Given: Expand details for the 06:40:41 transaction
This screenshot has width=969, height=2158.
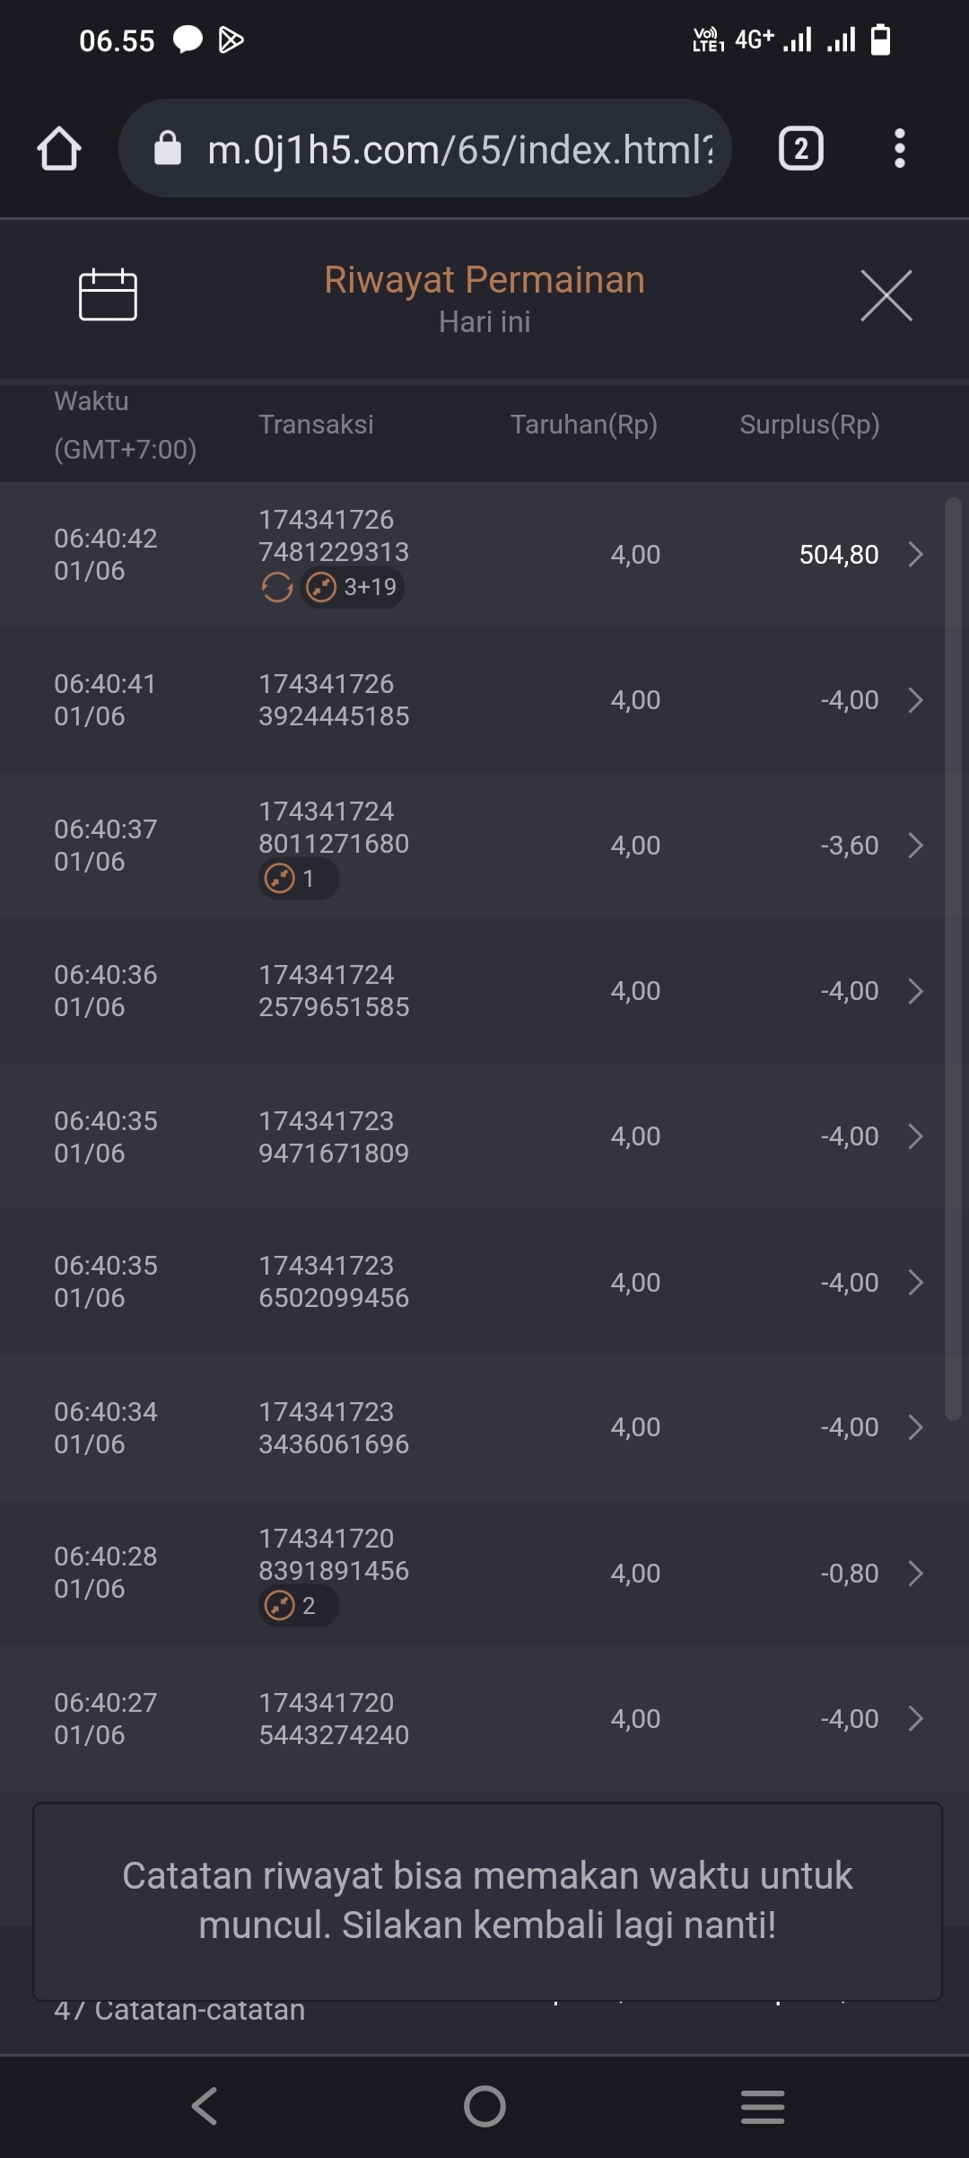Looking at the screenshot, I should click(x=915, y=700).
